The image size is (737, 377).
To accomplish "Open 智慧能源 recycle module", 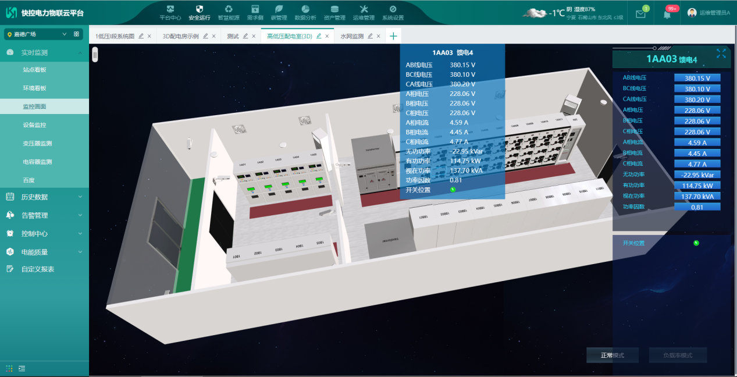I will [x=229, y=13].
